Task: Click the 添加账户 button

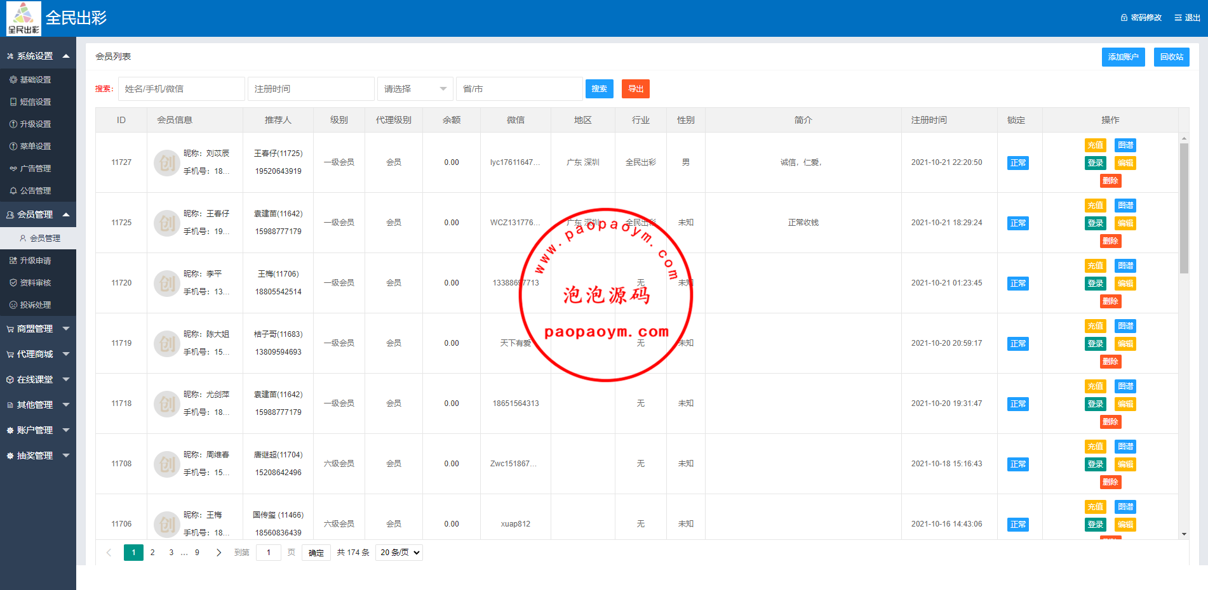Action: [1123, 57]
